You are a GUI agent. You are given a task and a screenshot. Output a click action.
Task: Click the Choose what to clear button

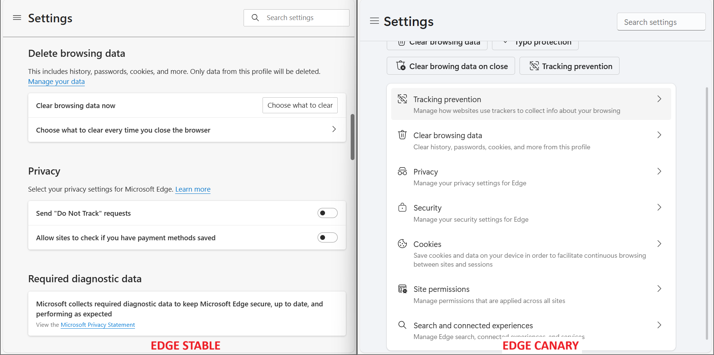(300, 105)
